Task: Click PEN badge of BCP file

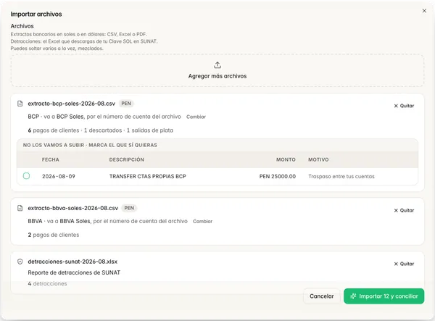Action: point(126,104)
